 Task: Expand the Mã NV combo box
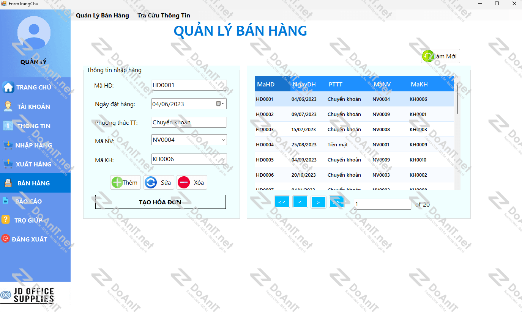coord(223,140)
